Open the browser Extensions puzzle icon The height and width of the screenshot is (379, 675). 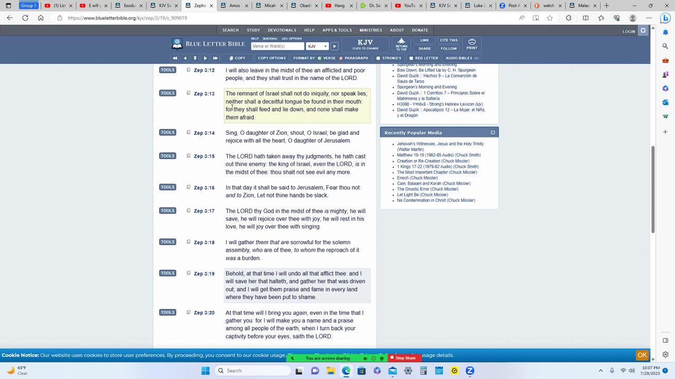[x=568, y=18]
